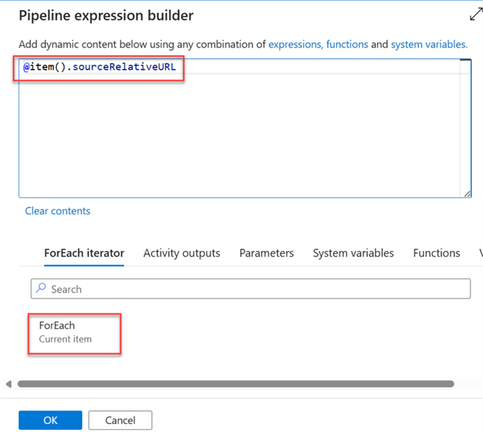The height and width of the screenshot is (432, 483).
Task: Click the left scroll arrow
Action: point(9,384)
